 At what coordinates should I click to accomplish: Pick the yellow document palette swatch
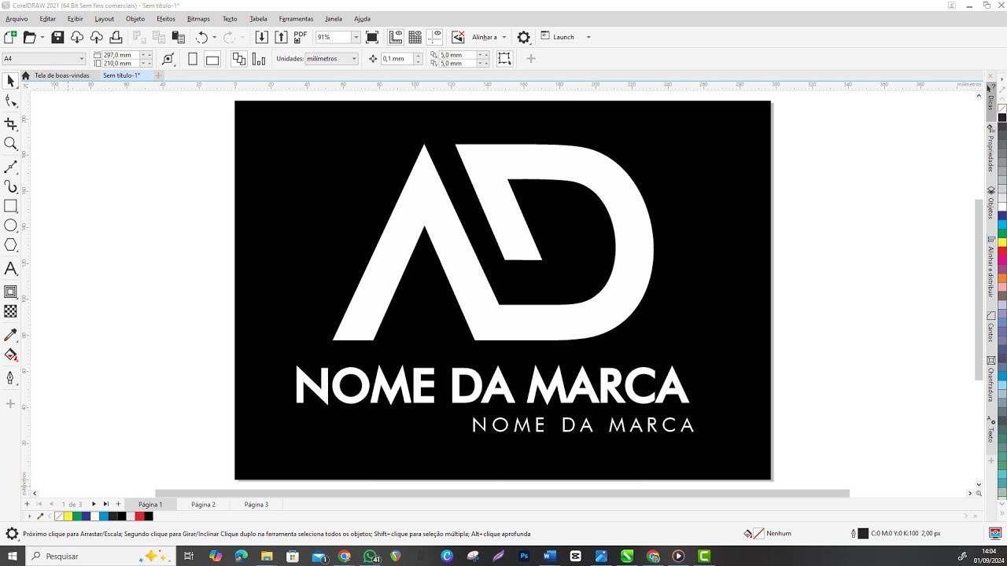pos(68,516)
